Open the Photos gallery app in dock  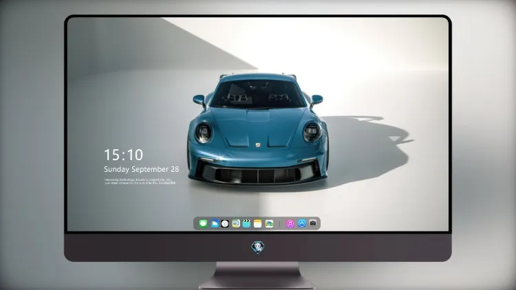(x=269, y=223)
